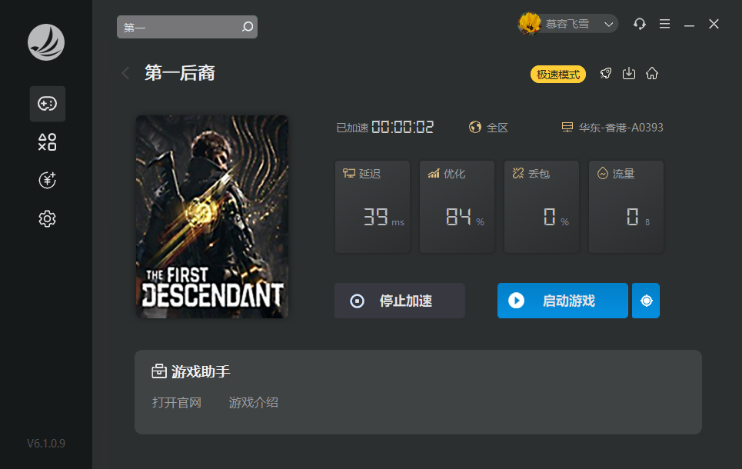Open customer support headset icon
The height and width of the screenshot is (469, 742).
pyautogui.click(x=640, y=24)
